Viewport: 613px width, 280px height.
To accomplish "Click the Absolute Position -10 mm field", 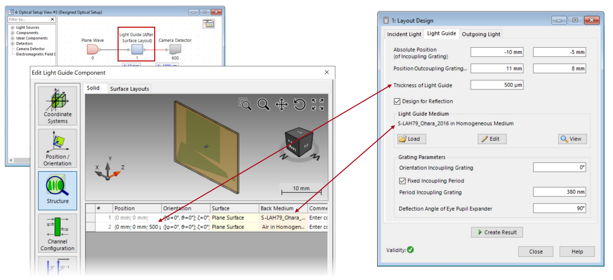I will pos(497,52).
